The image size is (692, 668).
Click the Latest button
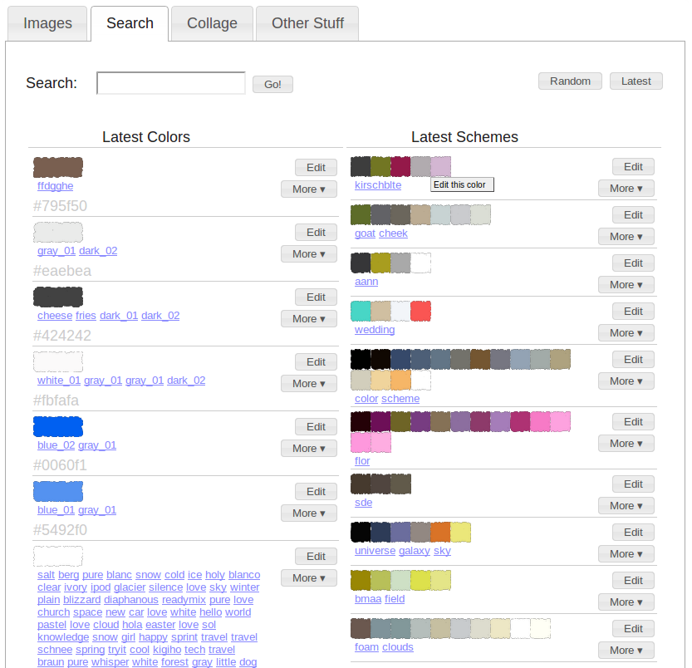pyautogui.click(x=636, y=81)
